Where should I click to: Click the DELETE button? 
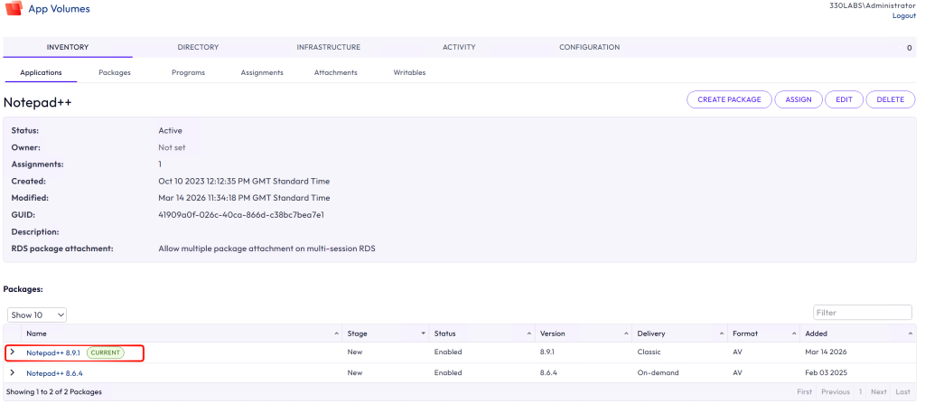pyautogui.click(x=890, y=99)
